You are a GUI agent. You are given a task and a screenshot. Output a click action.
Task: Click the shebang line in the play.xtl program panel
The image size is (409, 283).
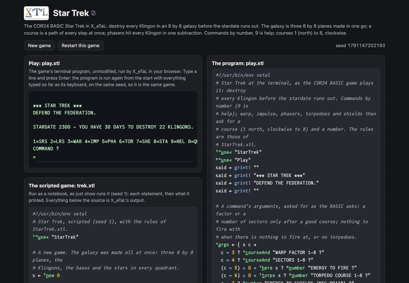243,75
